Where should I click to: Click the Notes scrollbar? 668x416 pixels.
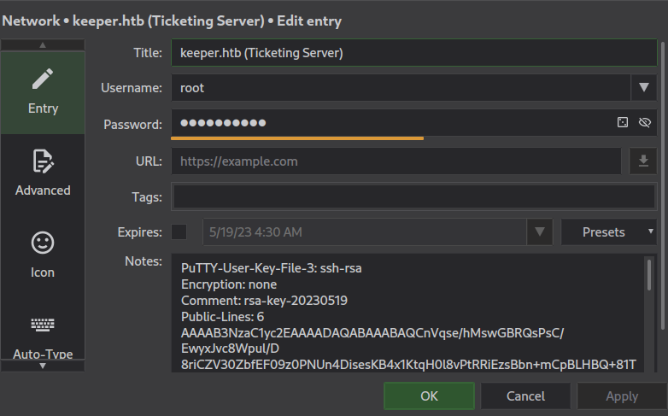tap(649, 275)
